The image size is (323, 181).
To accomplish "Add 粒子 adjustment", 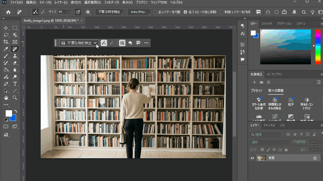I will pos(291,102).
